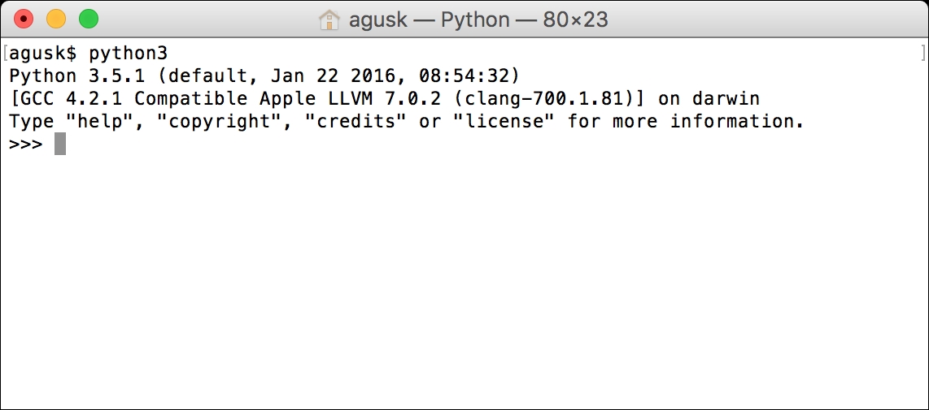Zoom the window with green button
The image size is (929, 410).
coord(89,19)
